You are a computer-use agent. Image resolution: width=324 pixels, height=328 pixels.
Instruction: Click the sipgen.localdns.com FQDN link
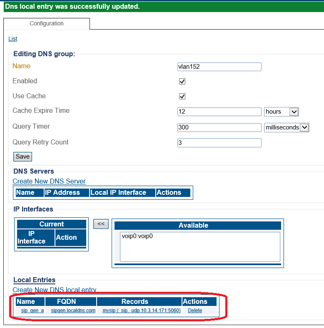[73, 311]
